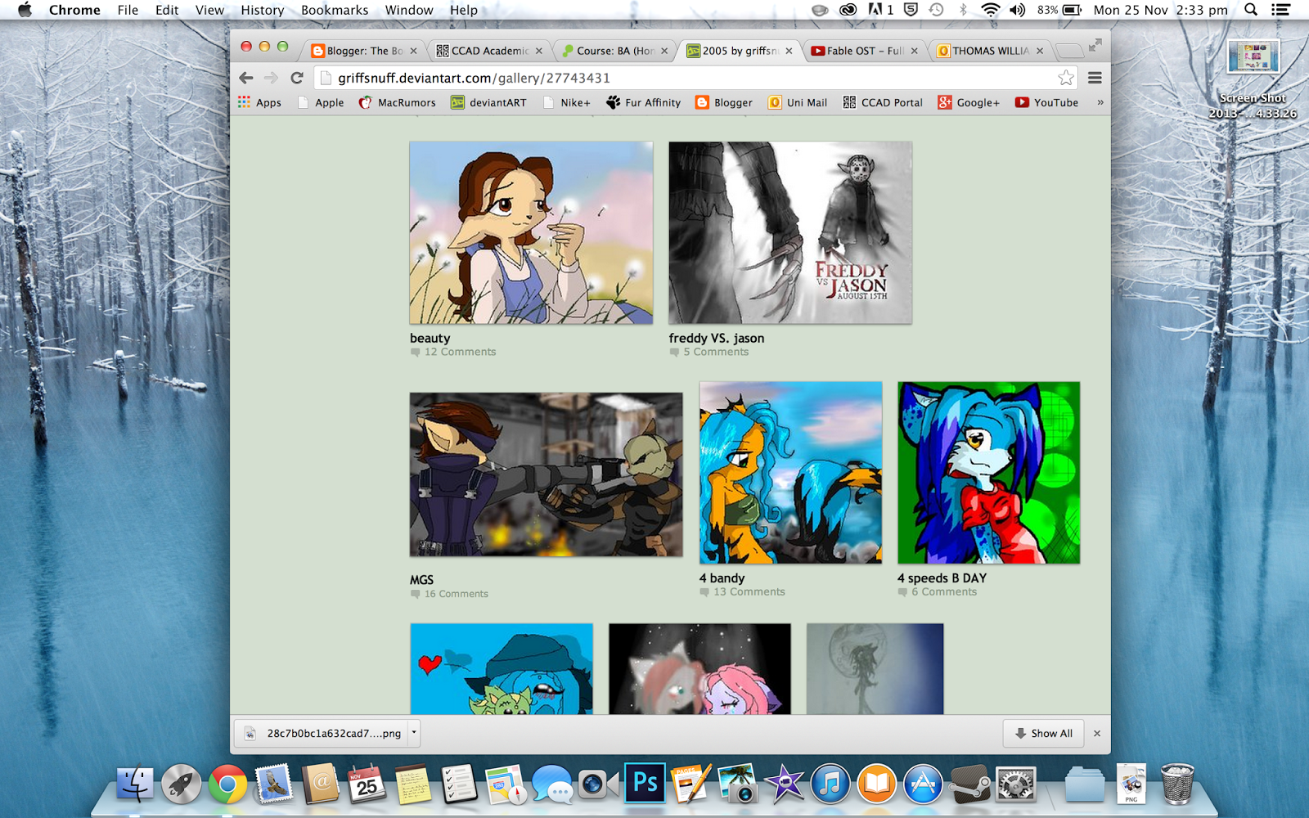1309x818 pixels.
Task: Close the 2005 by griffsnuff tab
Action: [789, 51]
